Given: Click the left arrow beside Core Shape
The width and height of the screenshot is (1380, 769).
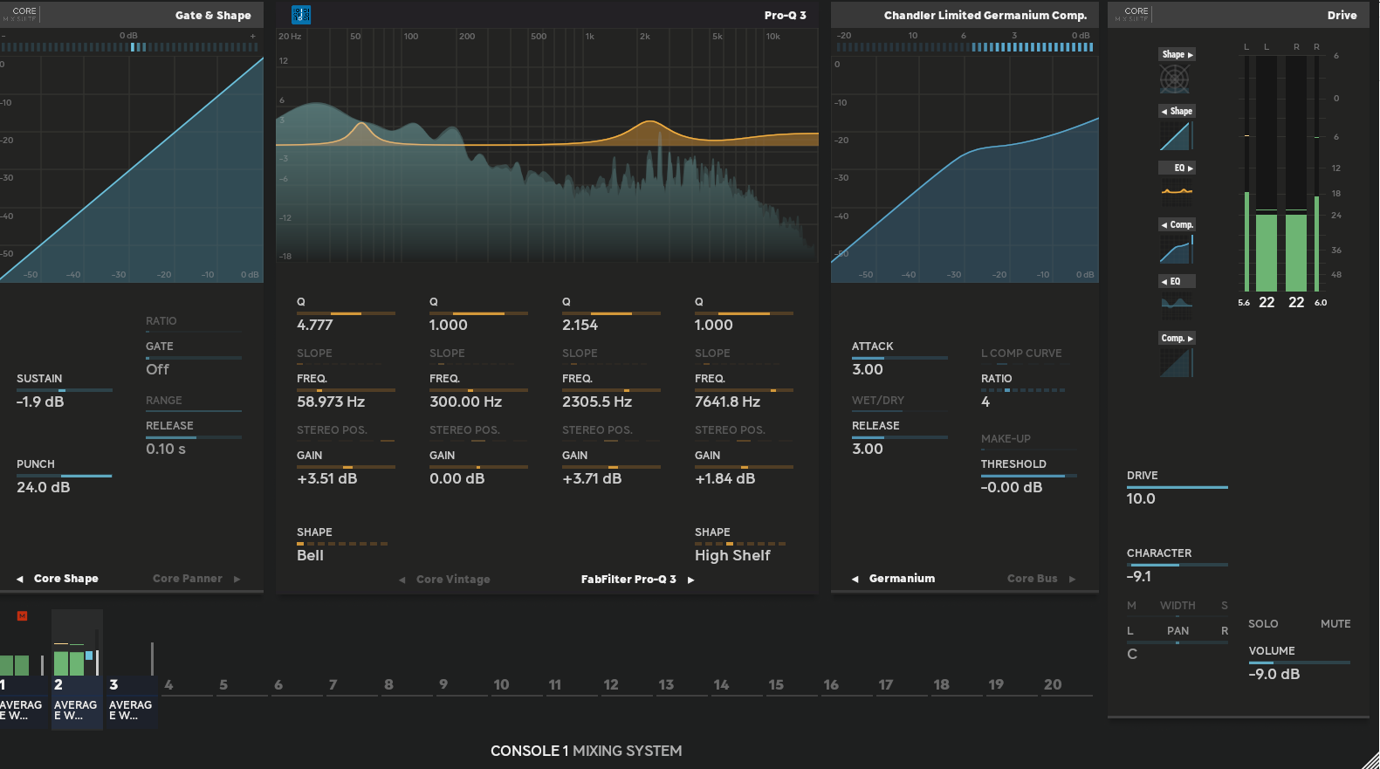Looking at the screenshot, I should pos(19,579).
